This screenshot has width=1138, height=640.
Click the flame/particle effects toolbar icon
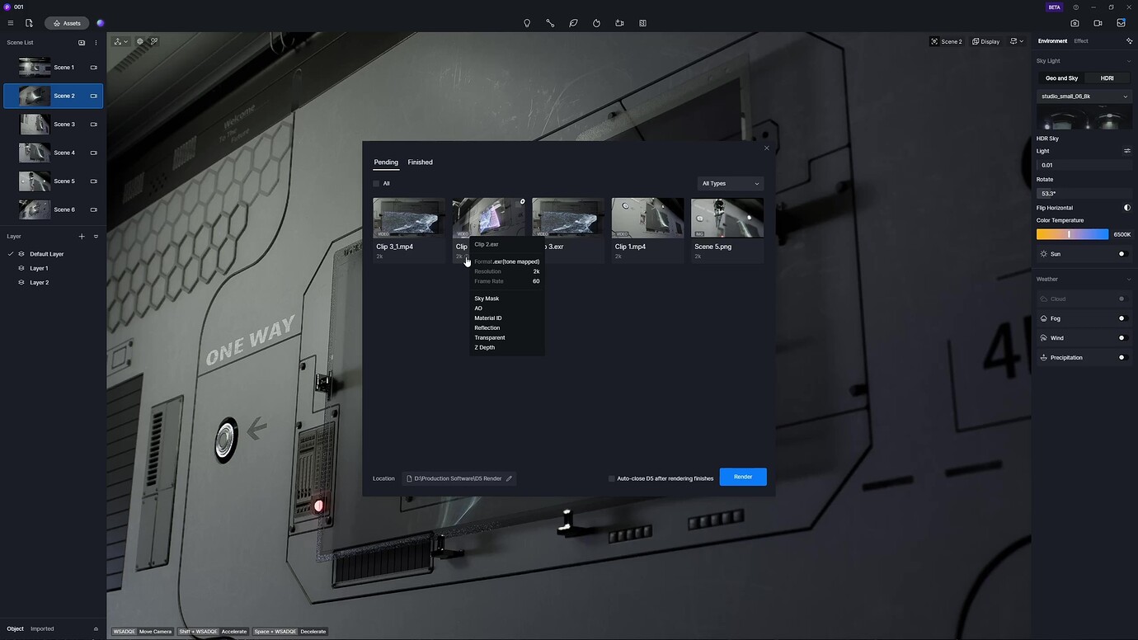point(596,23)
